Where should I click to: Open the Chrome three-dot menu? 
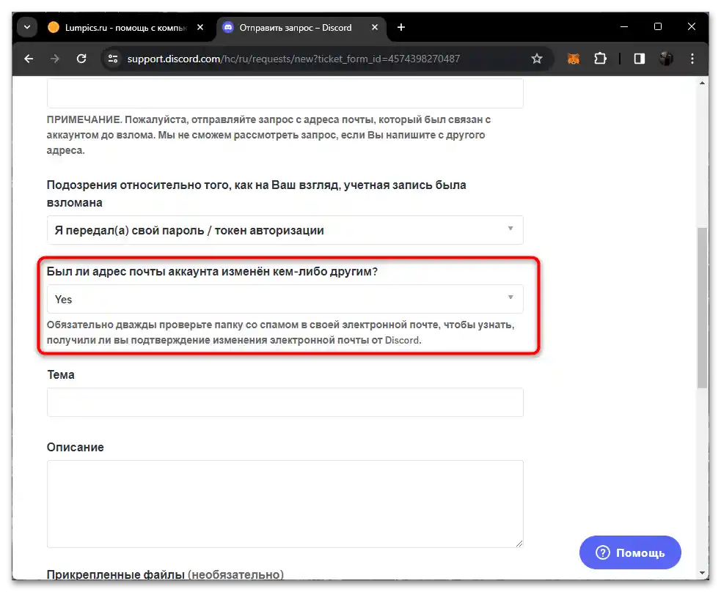pos(692,59)
